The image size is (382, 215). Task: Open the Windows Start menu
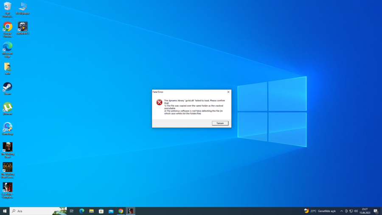coord(5,211)
